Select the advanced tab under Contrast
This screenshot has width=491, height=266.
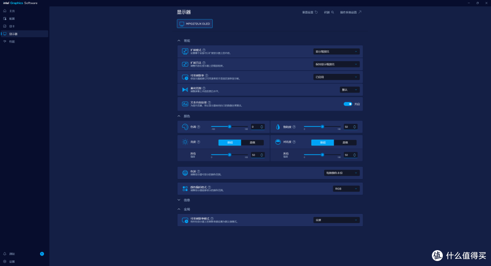(x=345, y=143)
